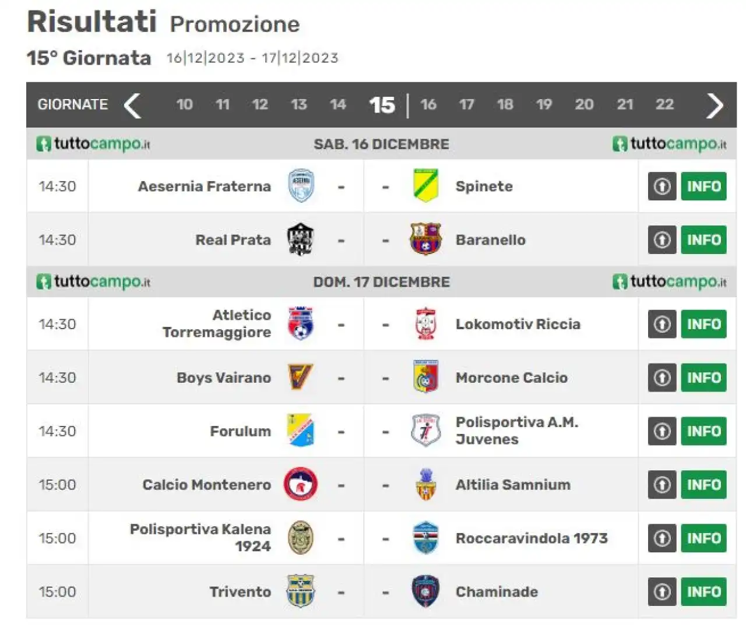Click the Calcio Montenero team badge
This screenshot has height=631, width=746.
[301, 484]
